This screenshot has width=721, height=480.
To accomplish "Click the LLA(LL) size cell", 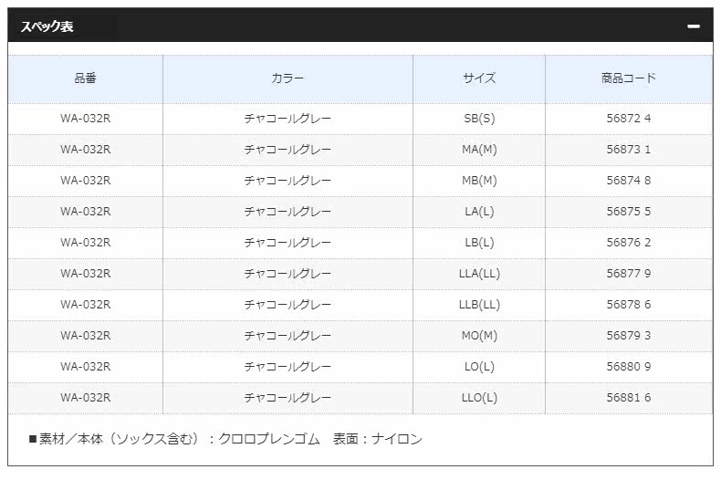I will [479, 274].
